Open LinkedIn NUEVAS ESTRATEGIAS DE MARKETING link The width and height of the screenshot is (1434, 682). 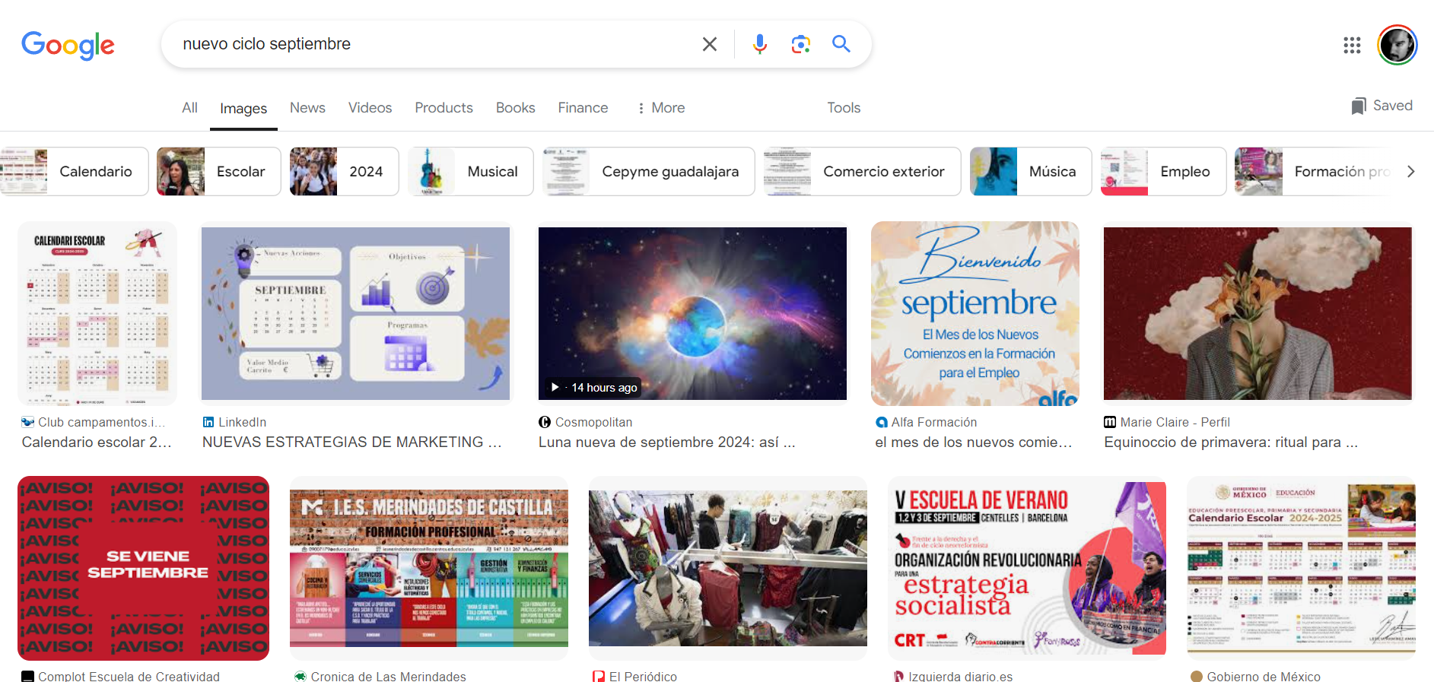(x=351, y=442)
